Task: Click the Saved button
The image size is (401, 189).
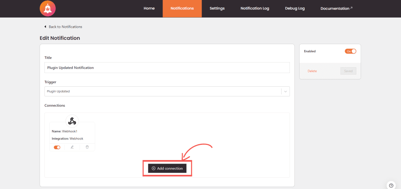Action: click(x=348, y=71)
